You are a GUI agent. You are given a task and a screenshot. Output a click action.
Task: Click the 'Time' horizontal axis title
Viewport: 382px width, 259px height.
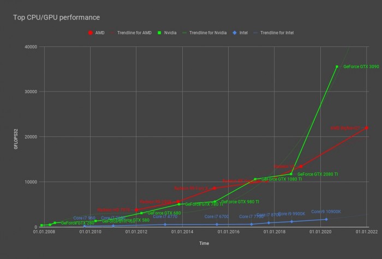pyautogui.click(x=204, y=243)
